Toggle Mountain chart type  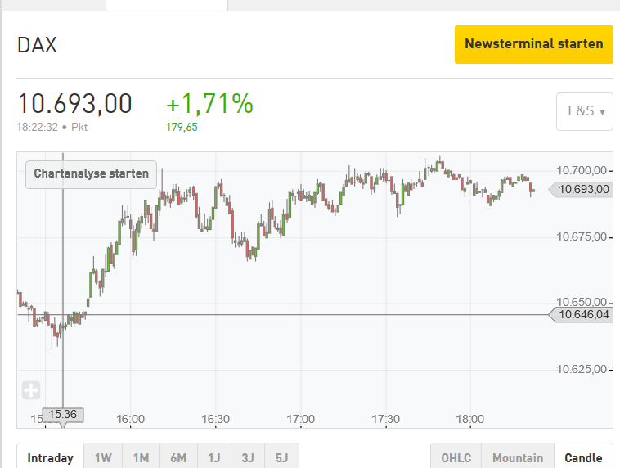pos(518,457)
